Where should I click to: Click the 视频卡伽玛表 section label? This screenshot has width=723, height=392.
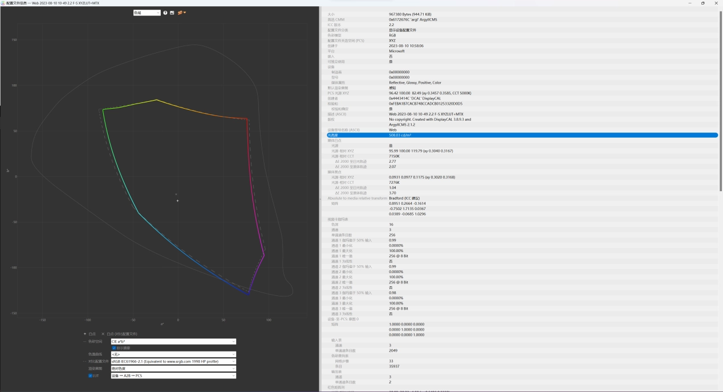(x=338, y=219)
